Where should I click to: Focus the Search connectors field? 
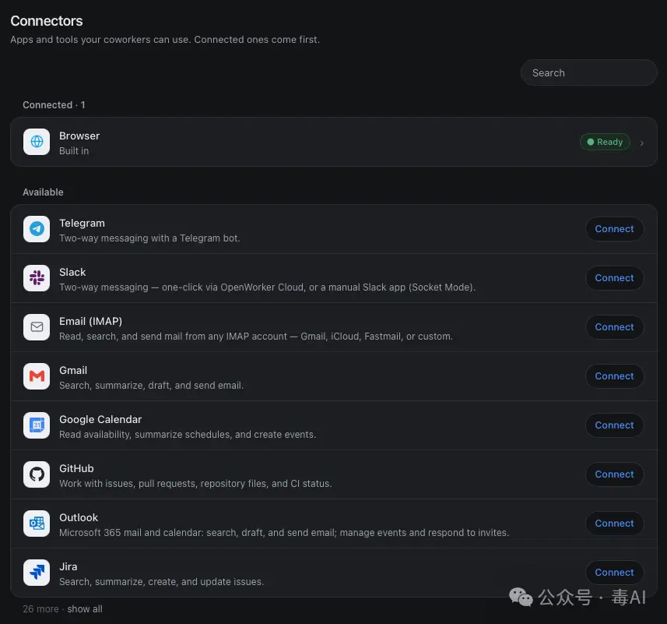pos(588,72)
